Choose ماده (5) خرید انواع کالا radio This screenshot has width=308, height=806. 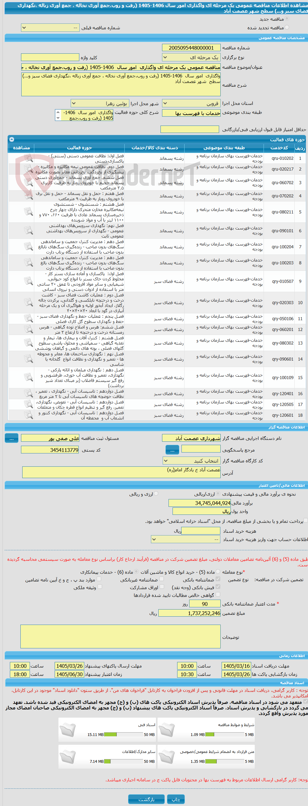pos(218,571)
